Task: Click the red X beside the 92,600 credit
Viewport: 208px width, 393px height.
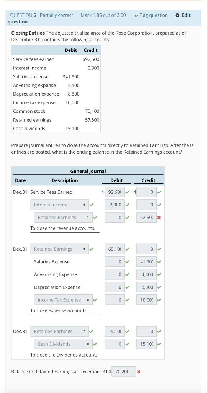Action: (159, 218)
